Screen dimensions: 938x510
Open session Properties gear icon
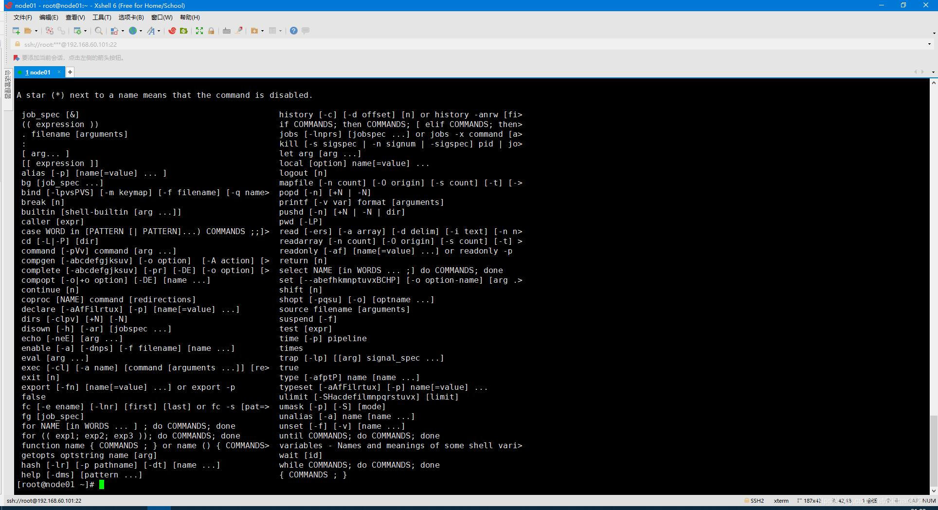77,31
